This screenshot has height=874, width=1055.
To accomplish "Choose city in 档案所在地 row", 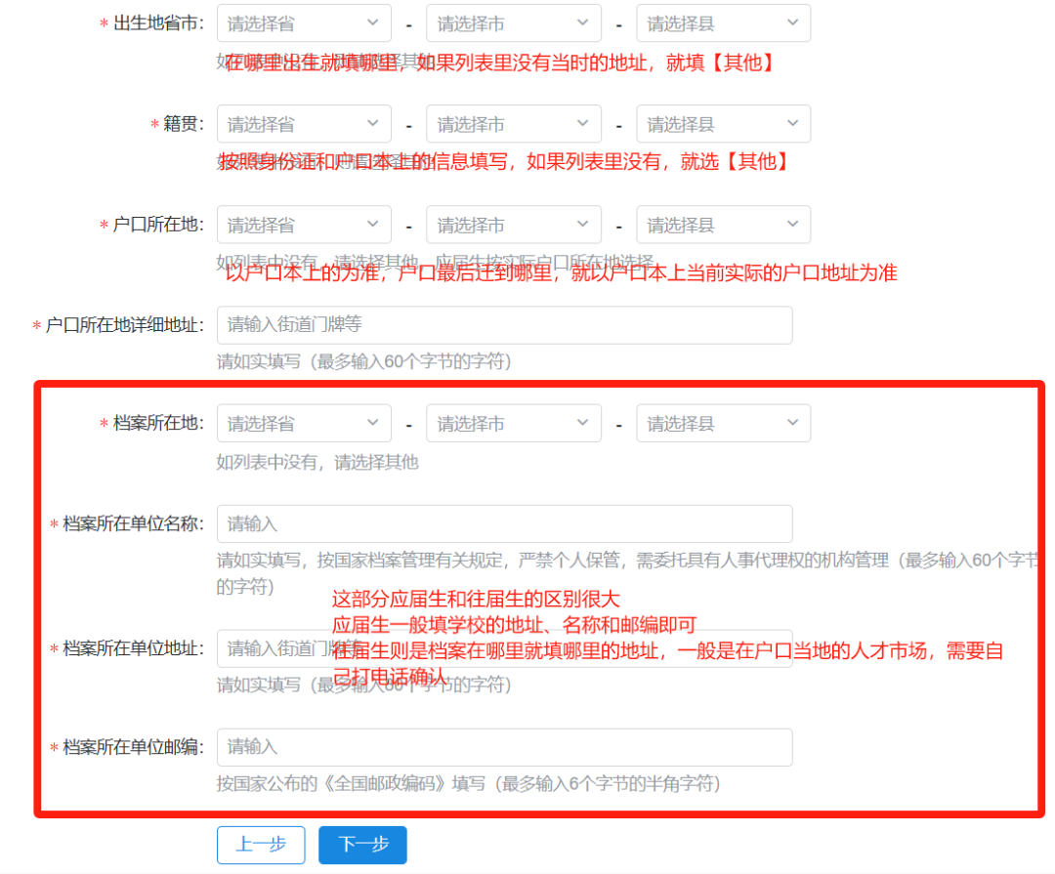I will coord(514,423).
